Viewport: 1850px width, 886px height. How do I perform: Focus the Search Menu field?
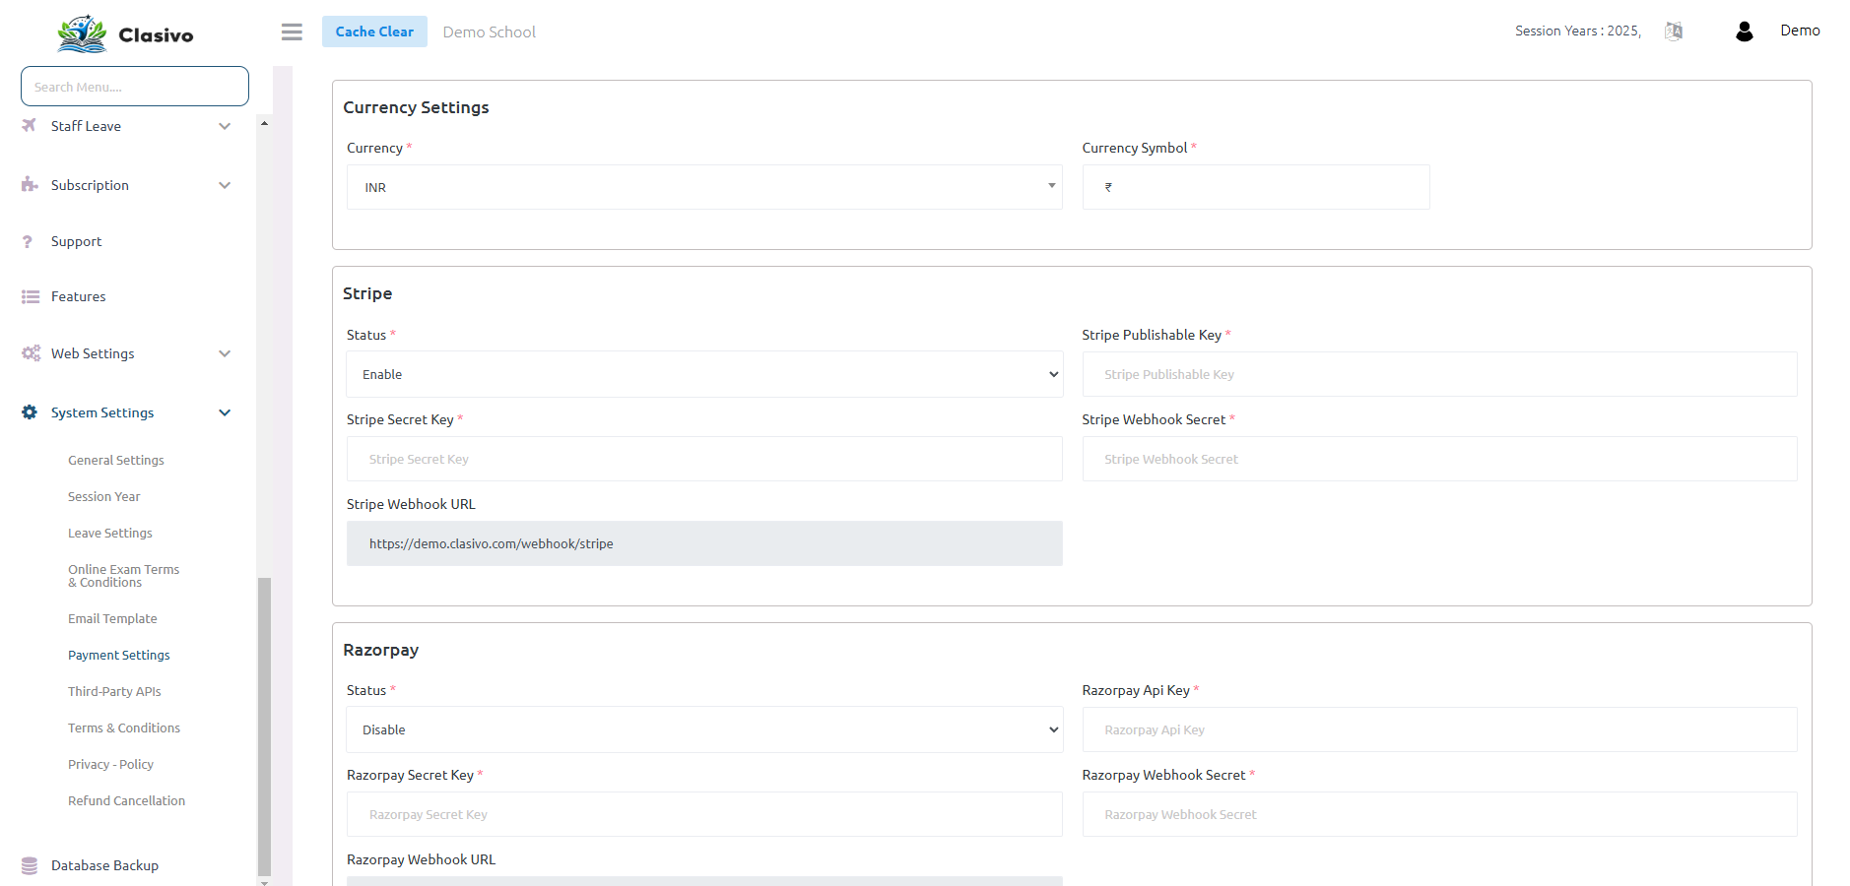coord(135,87)
